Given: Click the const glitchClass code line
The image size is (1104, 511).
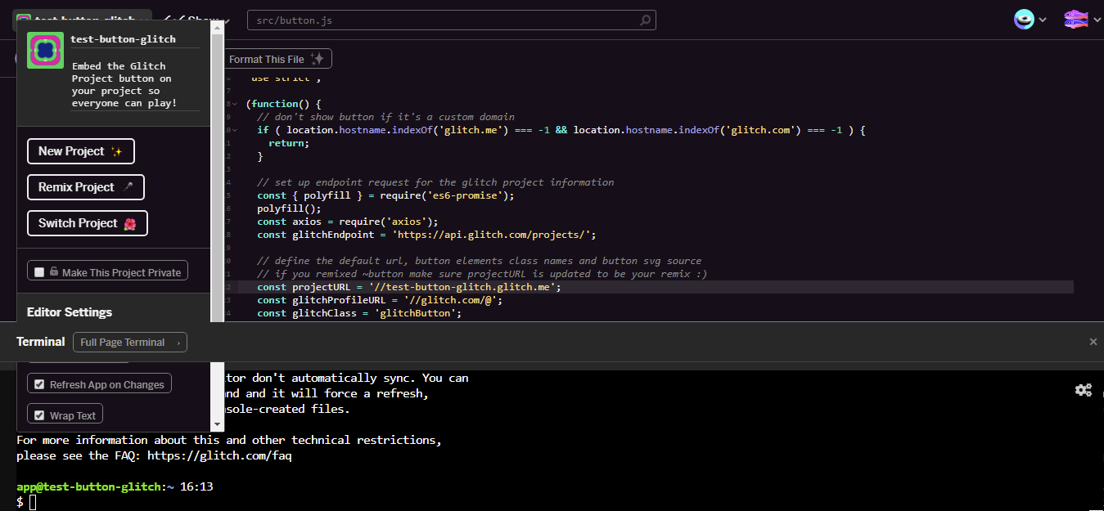Looking at the screenshot, I should click(x=359, y=313).
